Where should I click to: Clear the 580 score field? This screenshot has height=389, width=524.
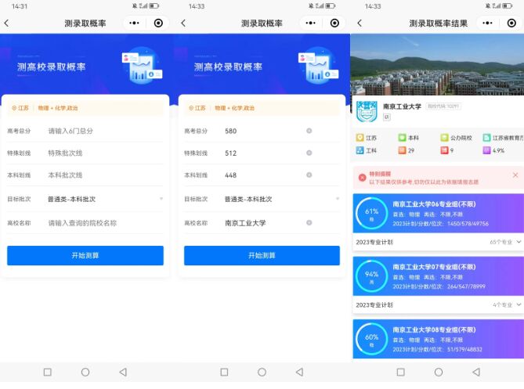click(x=309, y=131)
